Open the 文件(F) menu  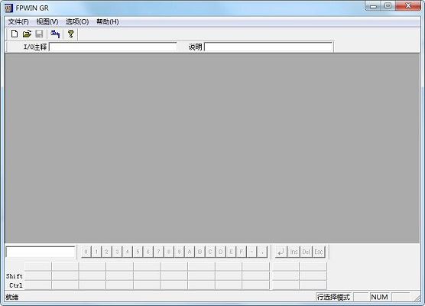coord(18,21)
